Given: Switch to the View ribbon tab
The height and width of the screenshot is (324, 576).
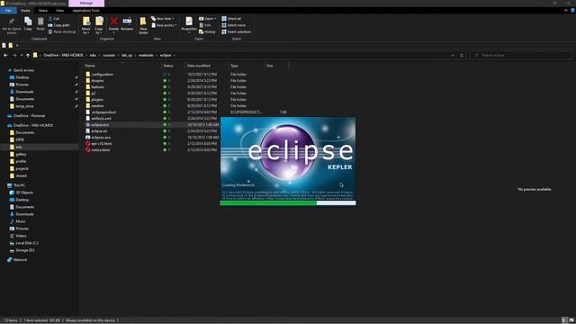Looking at the screenshot, I should [59, 11].
